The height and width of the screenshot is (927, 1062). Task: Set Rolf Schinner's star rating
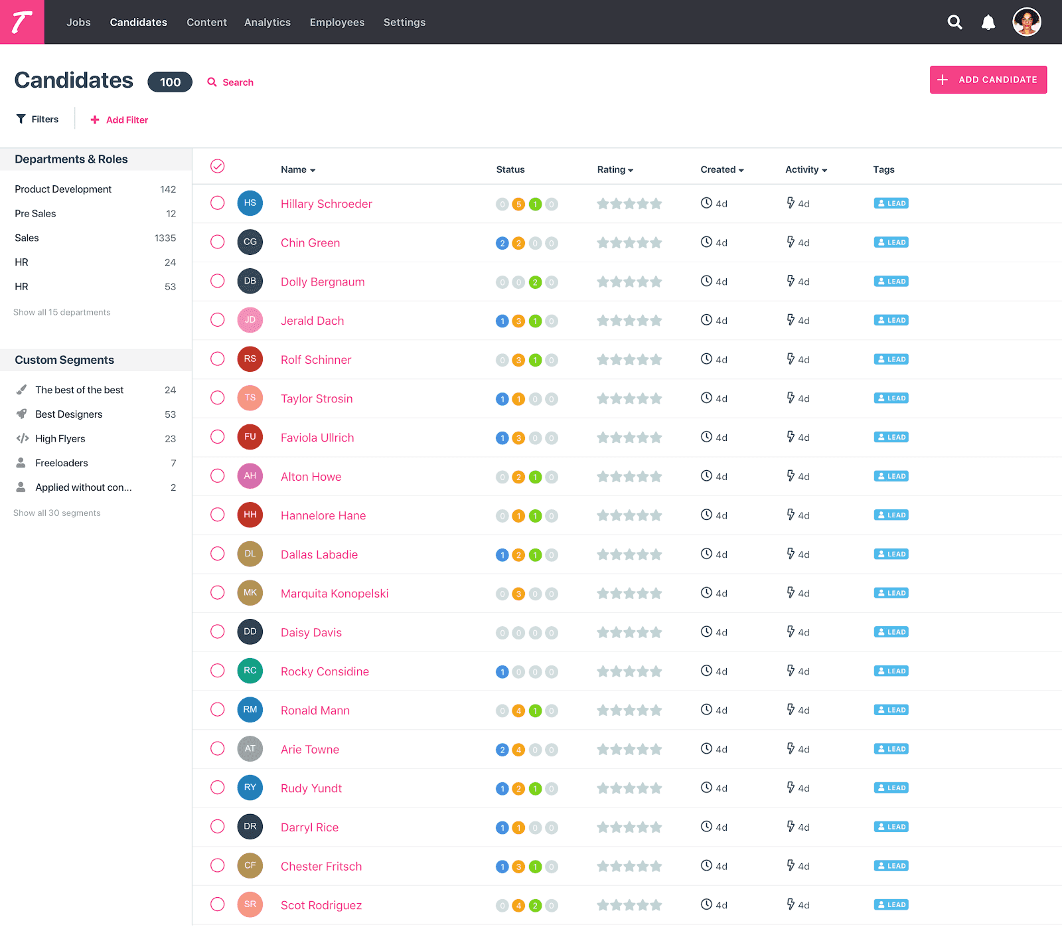pos(629,360)
